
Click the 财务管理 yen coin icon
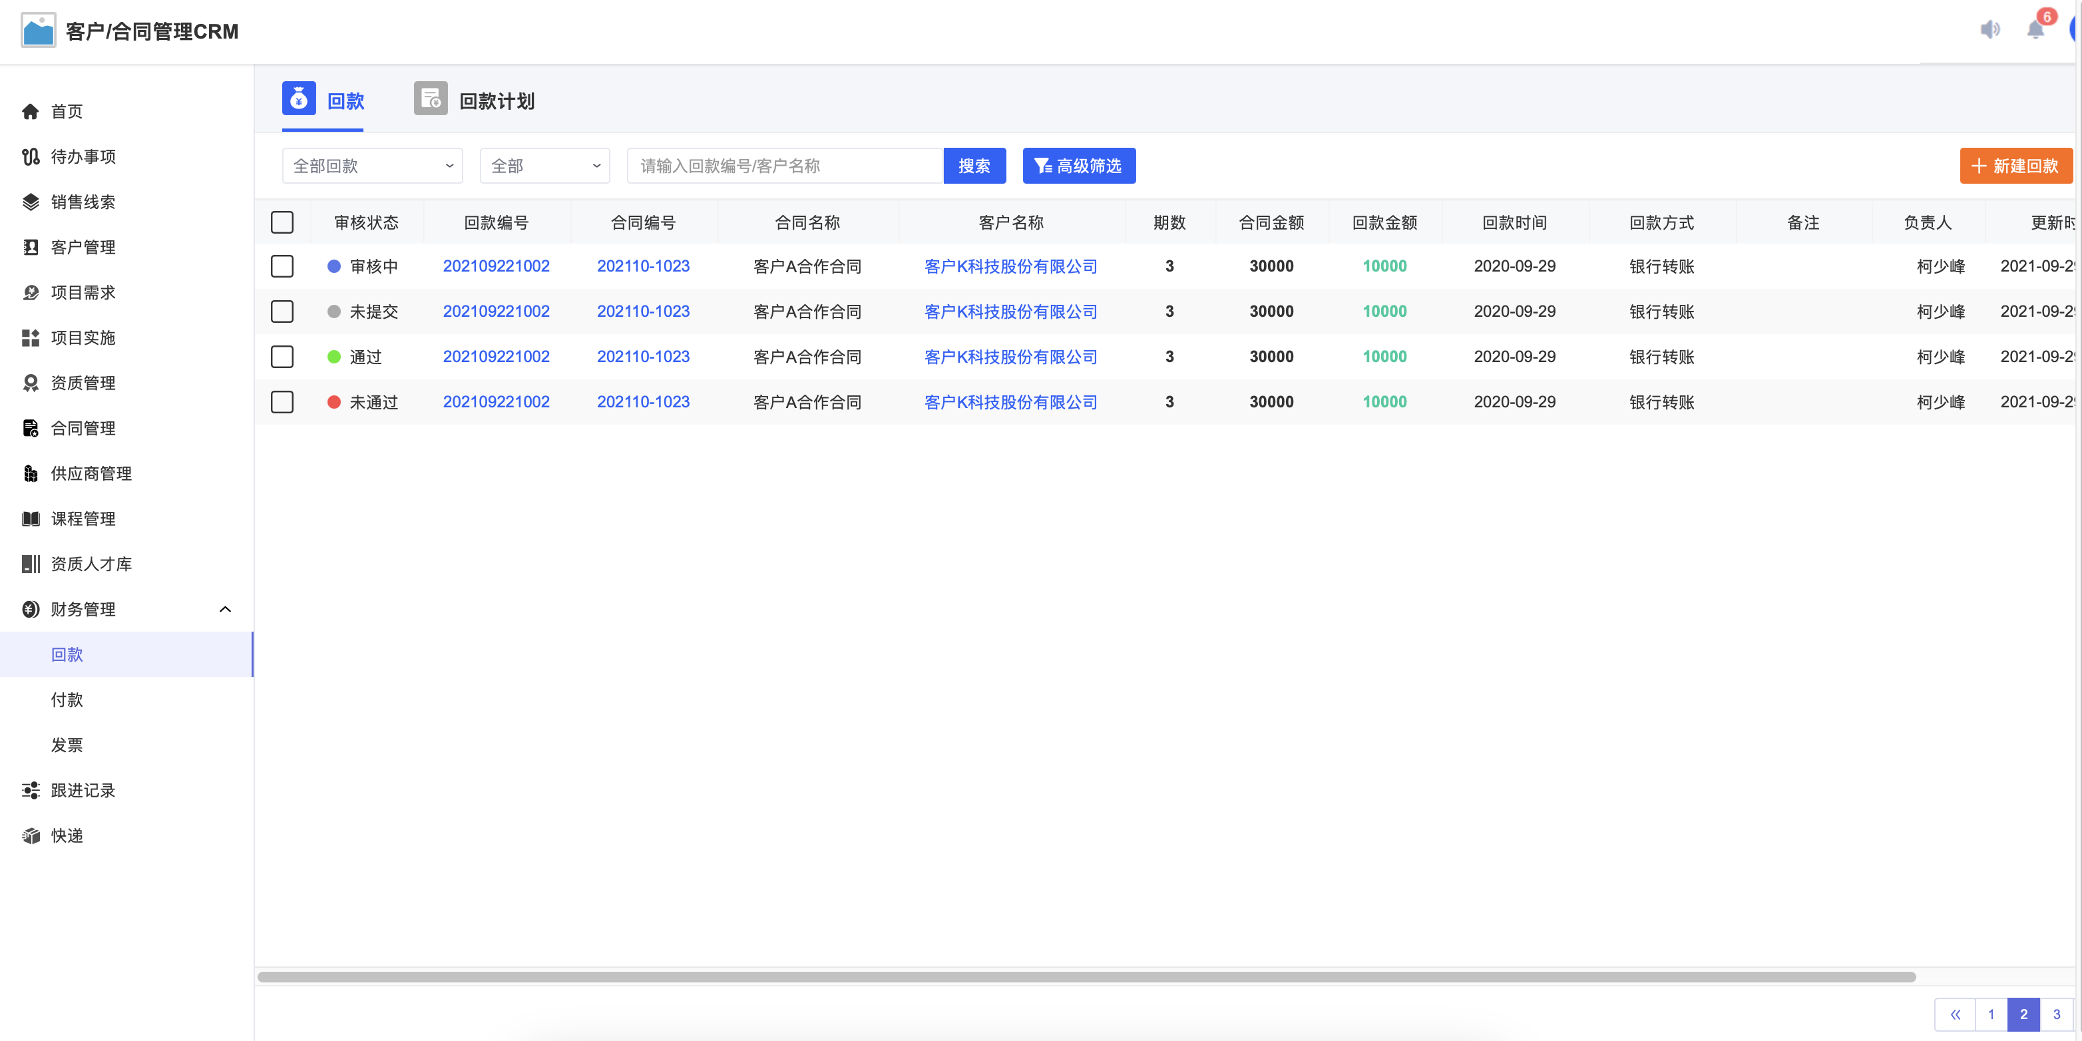coord(31,610)
